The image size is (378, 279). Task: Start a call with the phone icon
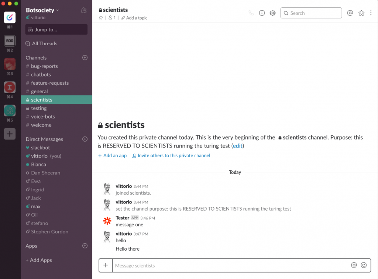pos(251,13)
